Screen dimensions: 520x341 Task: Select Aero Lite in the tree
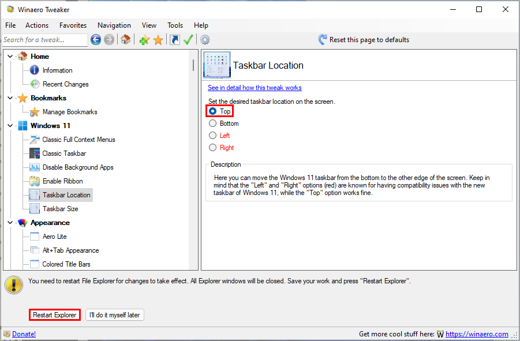[x=55, y=237]
